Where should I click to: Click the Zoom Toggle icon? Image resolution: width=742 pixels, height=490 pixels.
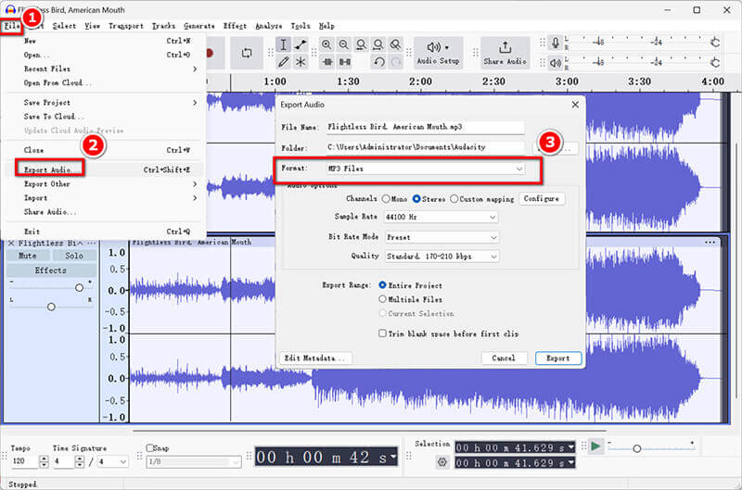point(396,44)
